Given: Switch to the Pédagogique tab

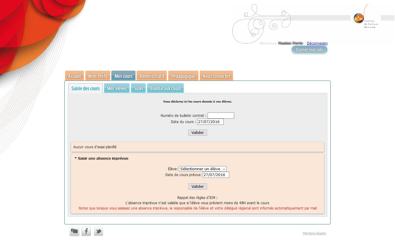Looking at the screenshot, I should [x=183, y=76].
